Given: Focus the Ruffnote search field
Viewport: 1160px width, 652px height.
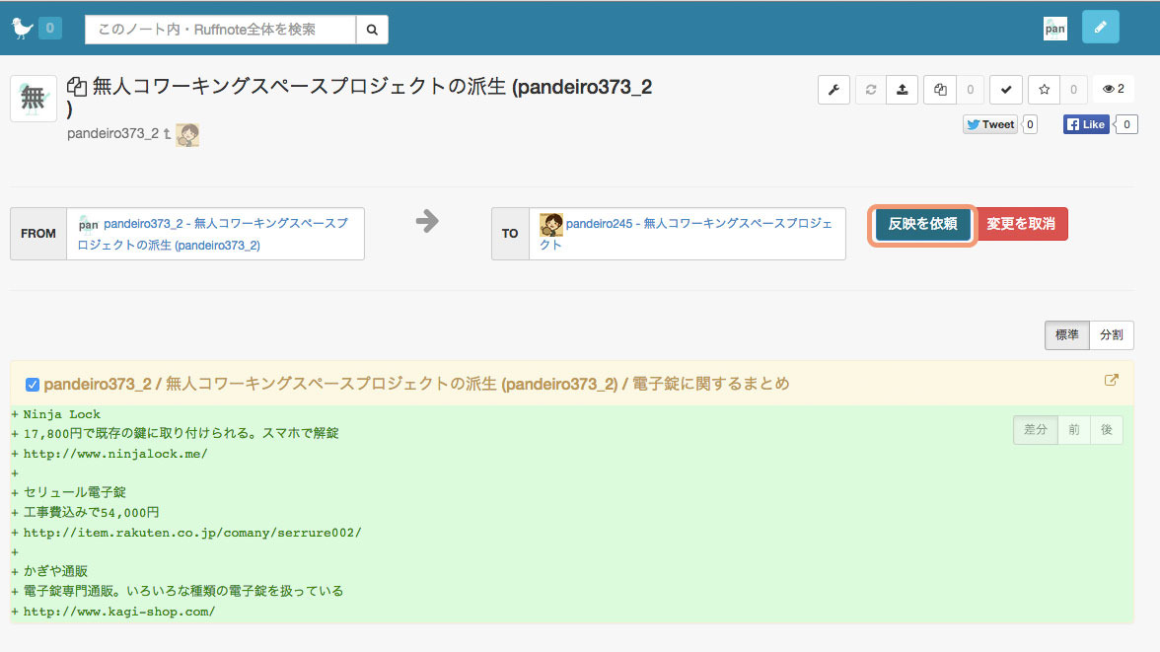Looking at the screenshot, I should (x=220, y=30).
